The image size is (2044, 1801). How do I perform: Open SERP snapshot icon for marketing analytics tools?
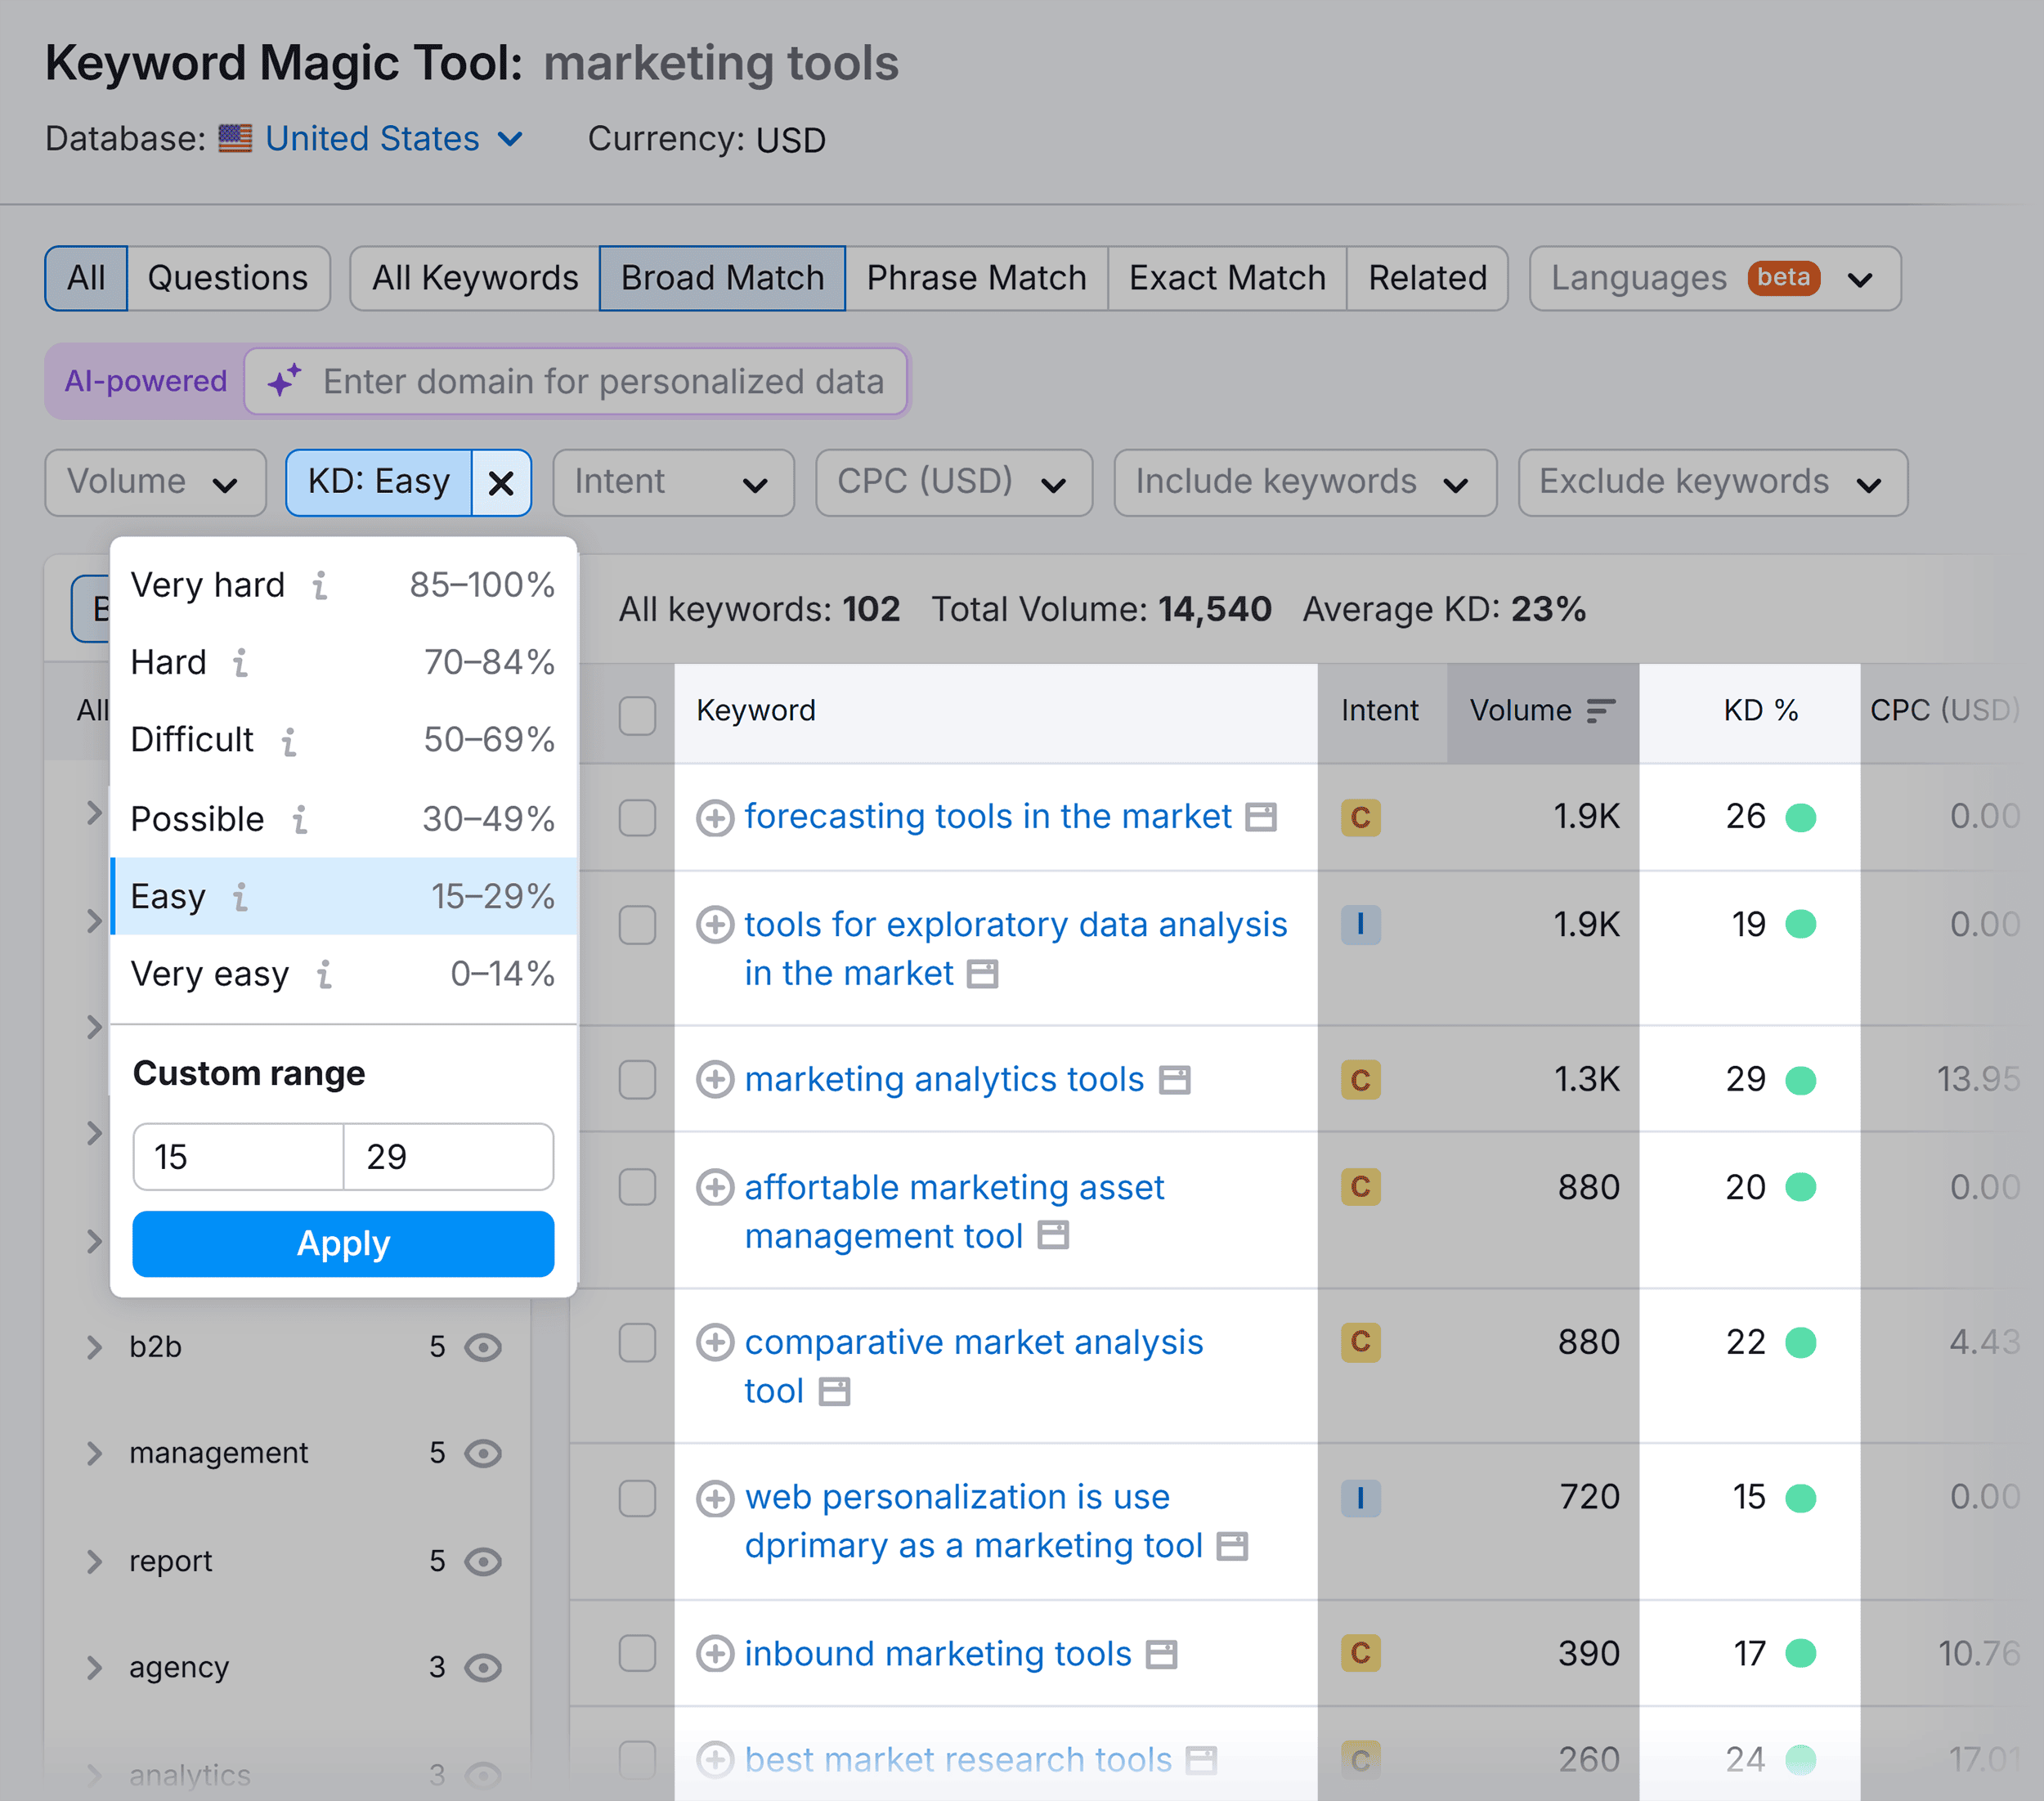[1176, 1080]
